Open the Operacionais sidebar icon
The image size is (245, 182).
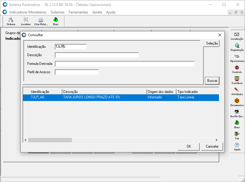[x=237, y=58]
